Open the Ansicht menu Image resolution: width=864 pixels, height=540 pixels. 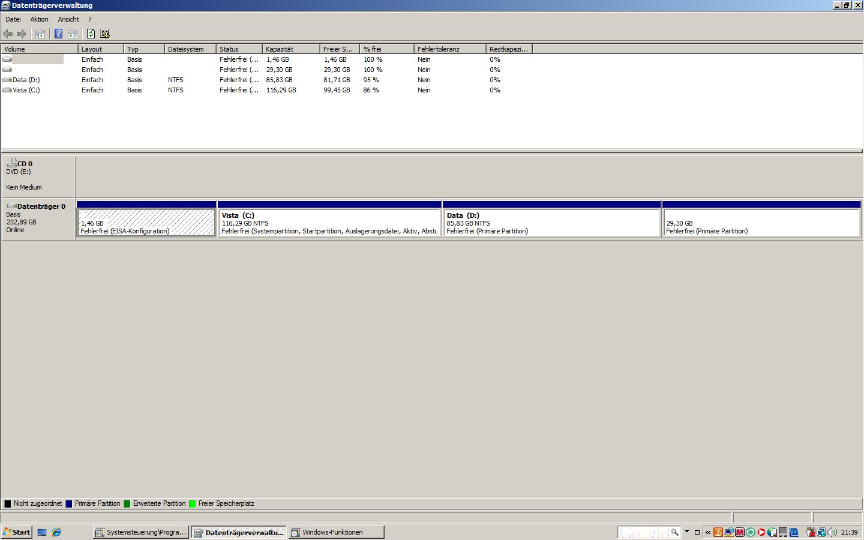[68, 19]
